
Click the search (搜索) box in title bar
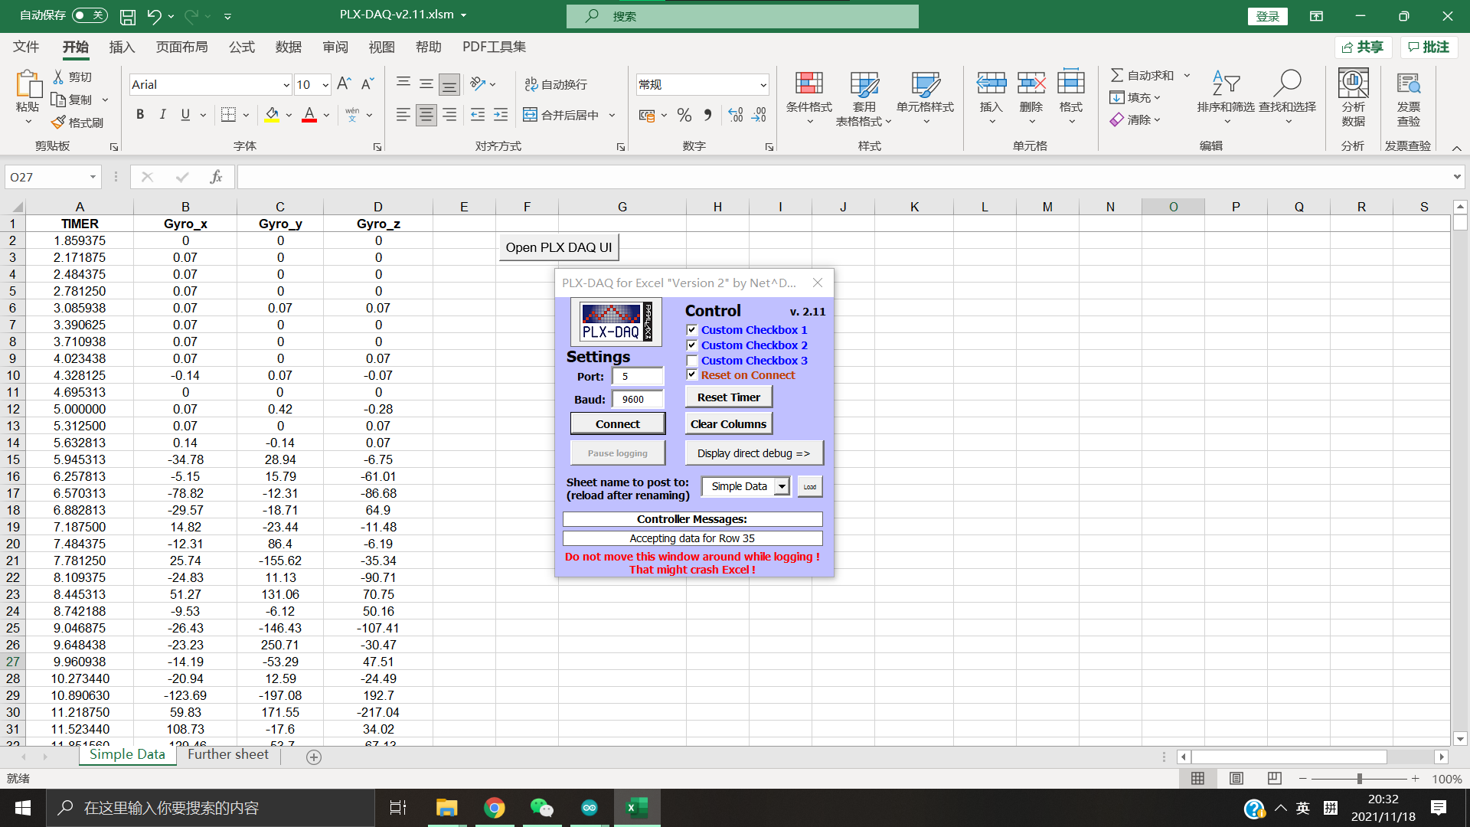tap(742, 16)
